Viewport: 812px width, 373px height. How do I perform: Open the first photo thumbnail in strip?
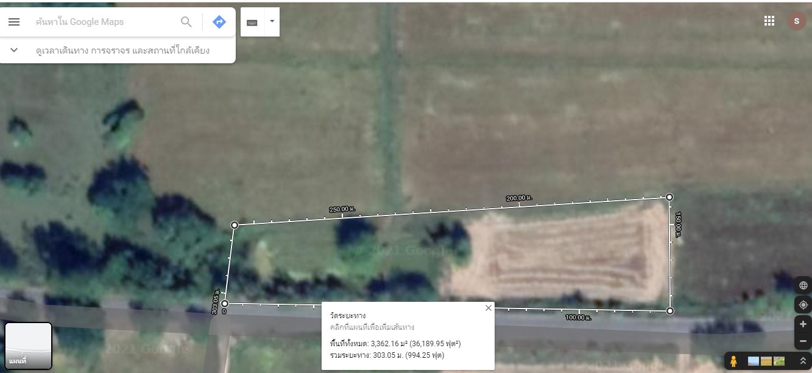point(754,361)
